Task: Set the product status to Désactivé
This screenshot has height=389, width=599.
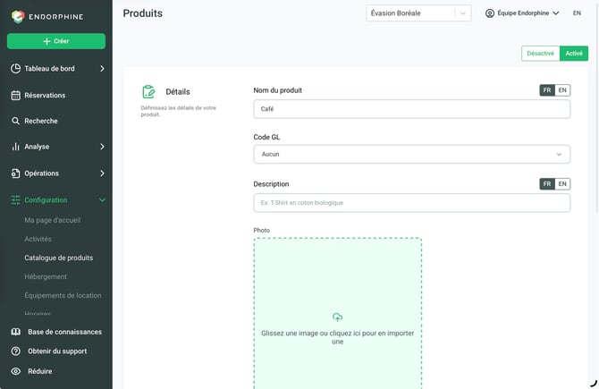Action: pyautogui.click(x=540, y=53)
